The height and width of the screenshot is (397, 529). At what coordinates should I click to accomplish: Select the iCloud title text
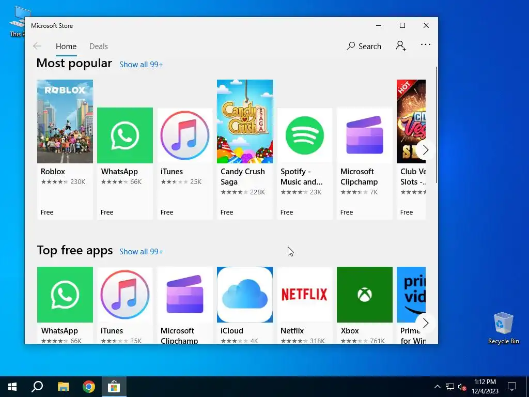coord(232,331)
